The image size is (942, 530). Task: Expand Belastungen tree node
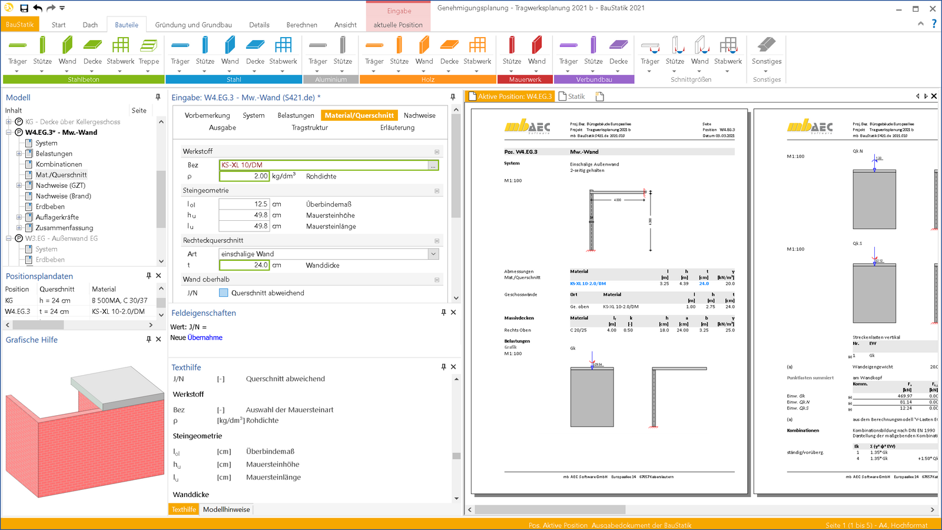point(19,154)
